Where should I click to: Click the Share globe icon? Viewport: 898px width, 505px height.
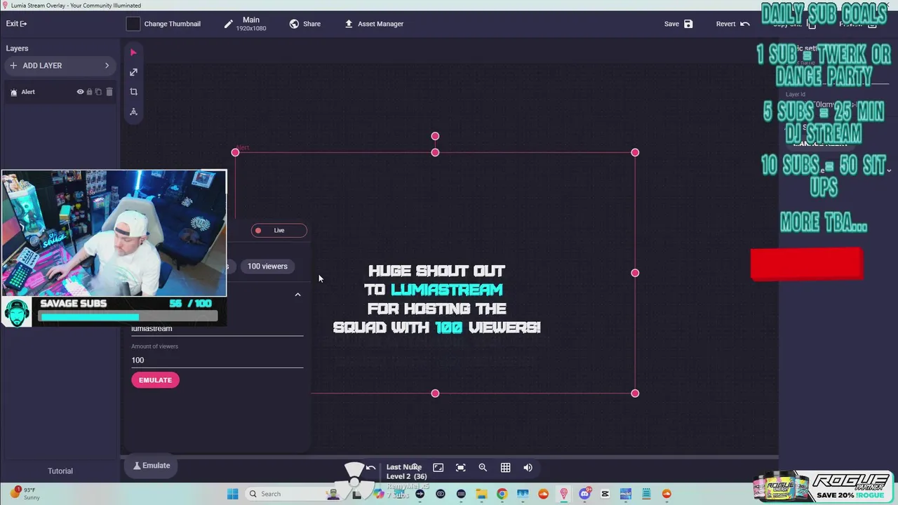(x=294, y=24)
